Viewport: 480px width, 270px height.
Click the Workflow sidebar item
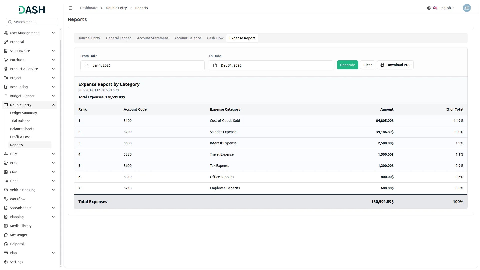click(x=17, y=199)
